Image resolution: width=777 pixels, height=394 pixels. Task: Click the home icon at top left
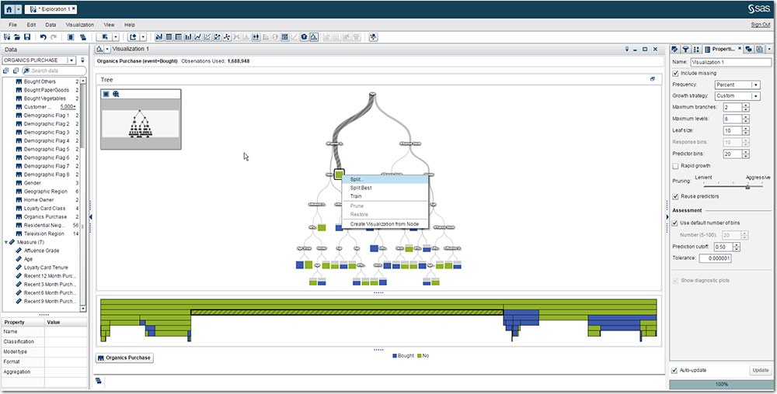[9, 9]
